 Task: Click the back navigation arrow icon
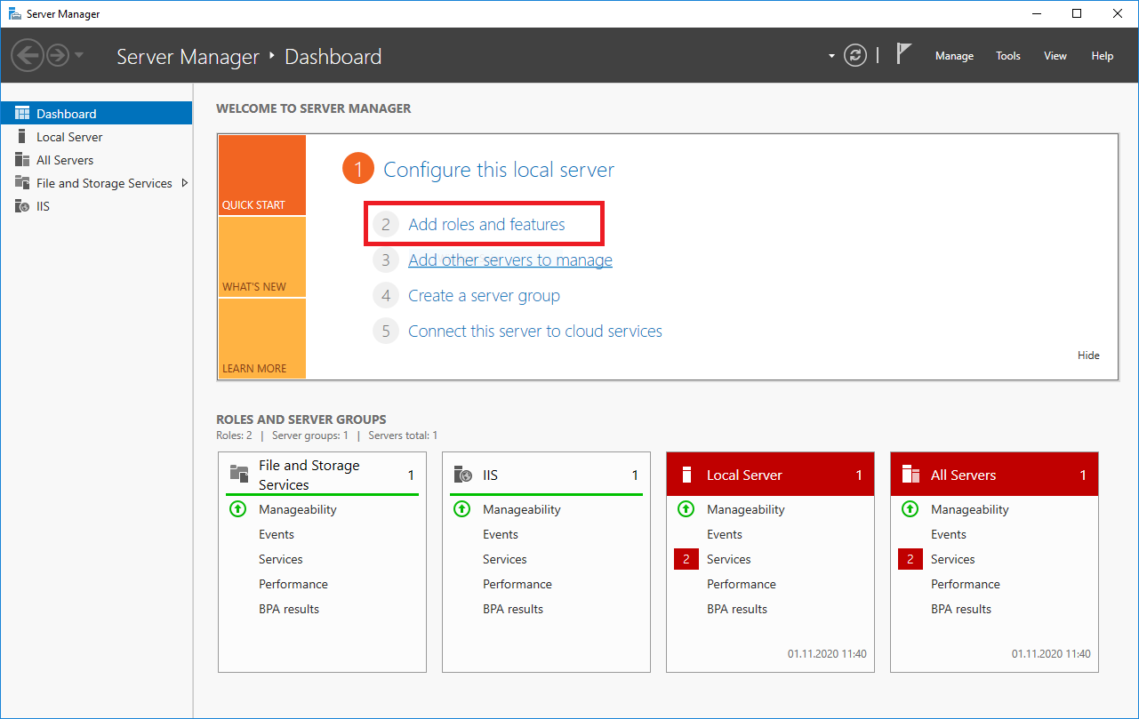28,56
